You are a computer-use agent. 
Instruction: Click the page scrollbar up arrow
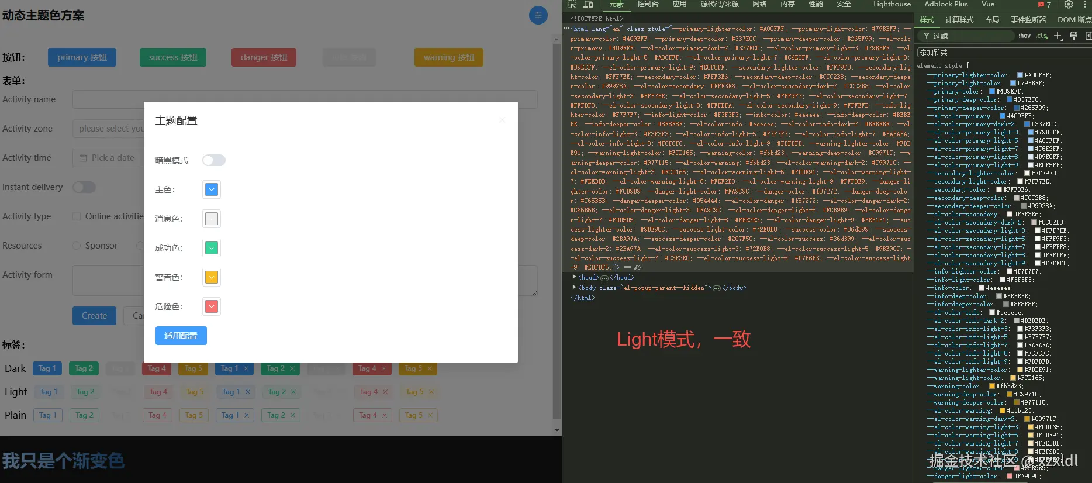pos(557,39)
